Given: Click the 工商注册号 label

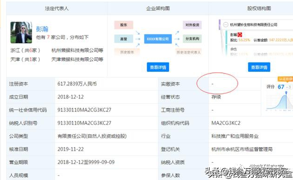Looking at the screenshot, I should coord(172,110).
